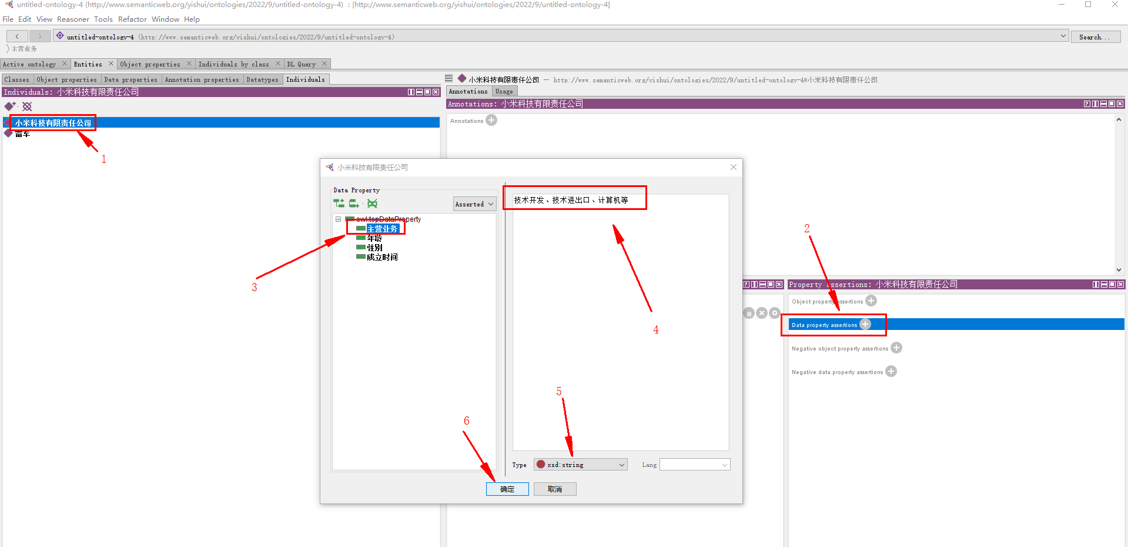Open the Reasoner menu

click(73, 19)
